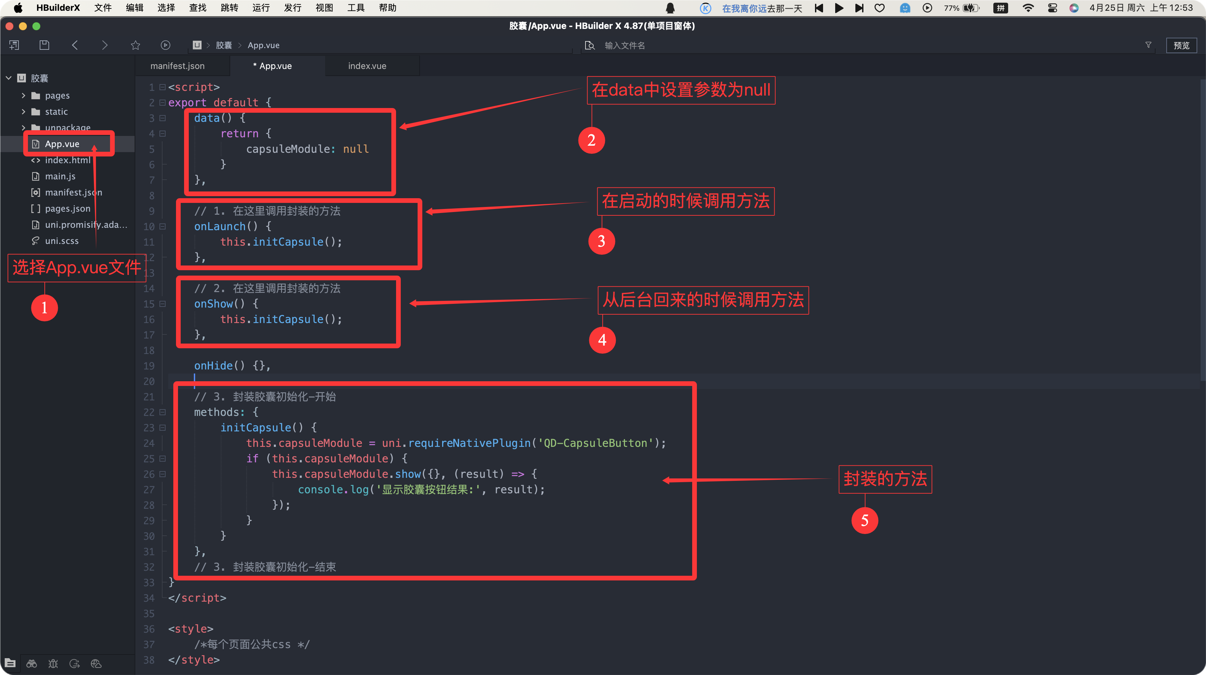Screen dimensions: 1206x675
Task: Open pages.json in the file tree
Action: click(x=67, y=208)
